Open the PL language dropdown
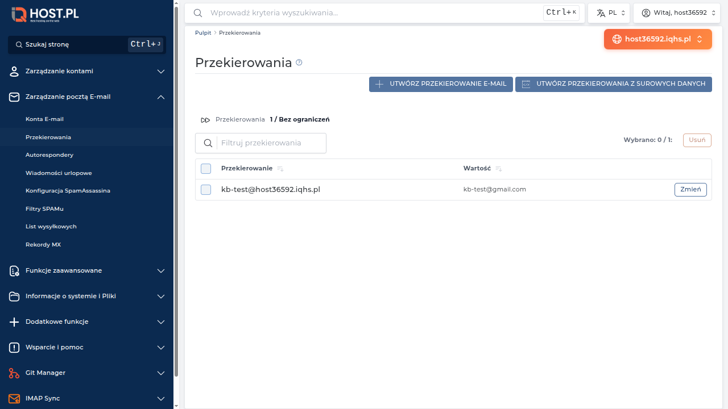The height and width of the screenshot is (409, 728). click(609, 12)
